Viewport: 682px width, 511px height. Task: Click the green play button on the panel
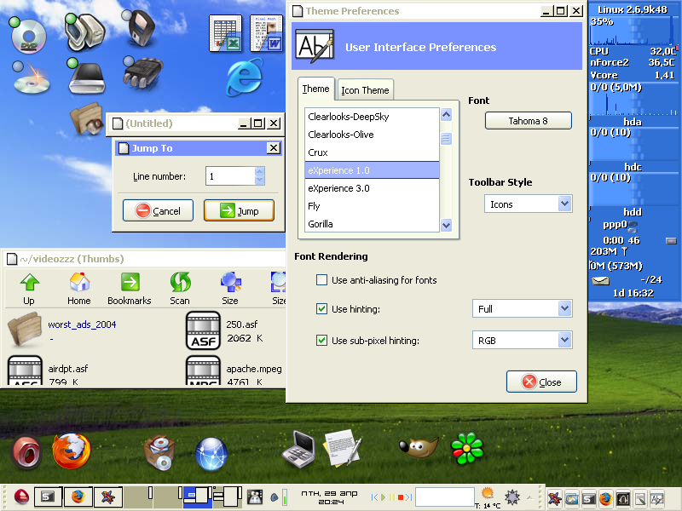pos(383,497)
